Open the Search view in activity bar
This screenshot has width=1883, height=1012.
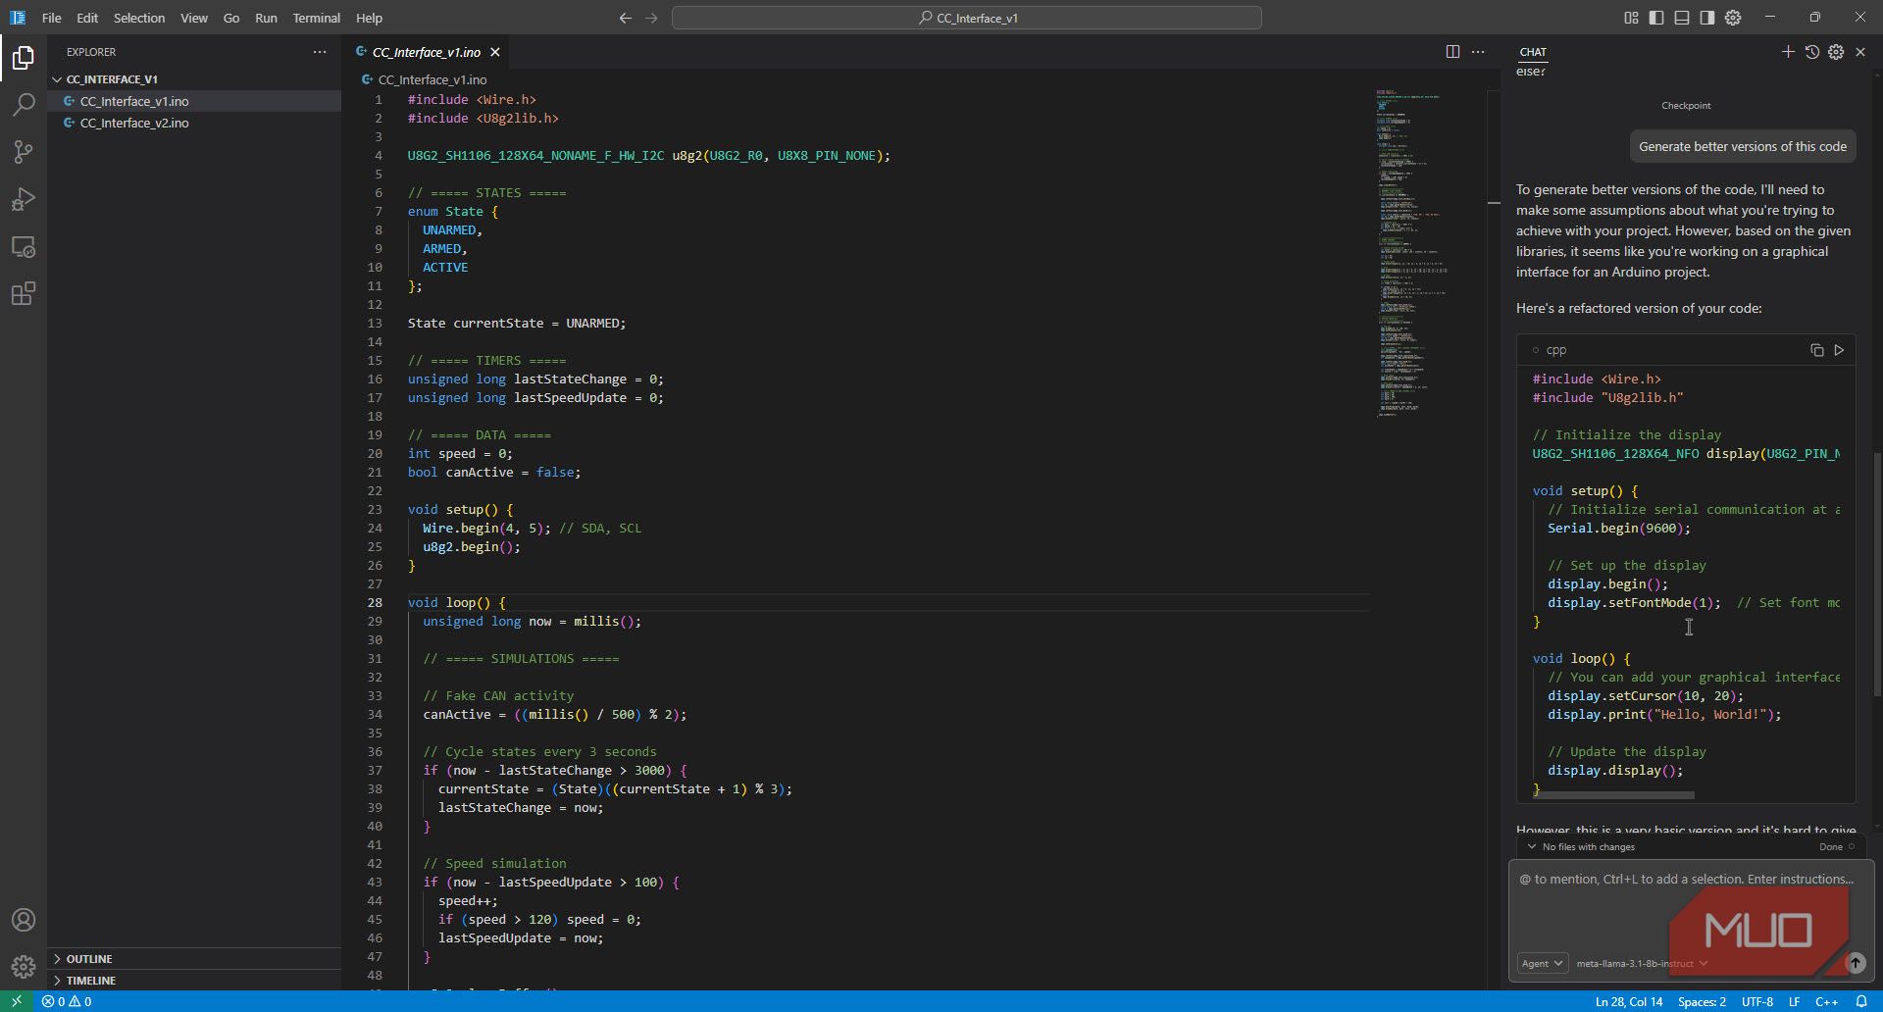[24, 105]
